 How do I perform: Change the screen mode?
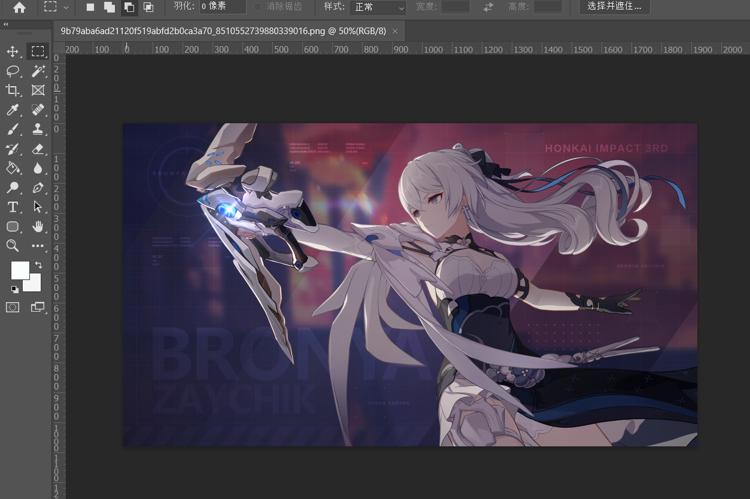click(38, 307)
